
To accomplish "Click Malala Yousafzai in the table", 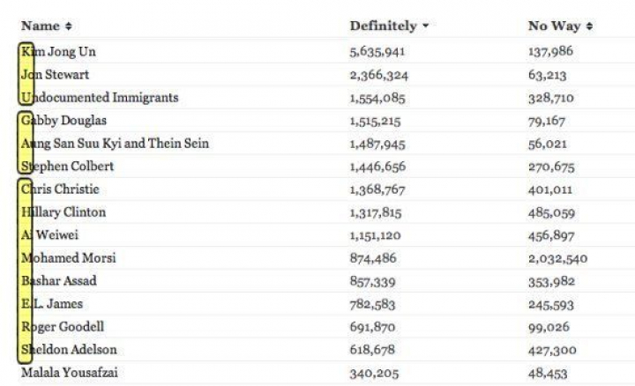I will tap(70, 373).
